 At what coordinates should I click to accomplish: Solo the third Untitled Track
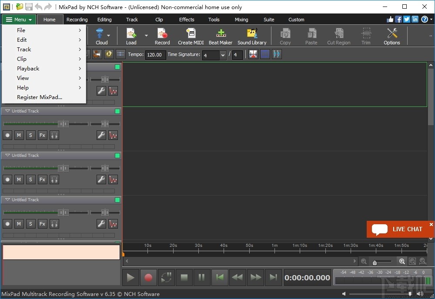tap(30, 179)
